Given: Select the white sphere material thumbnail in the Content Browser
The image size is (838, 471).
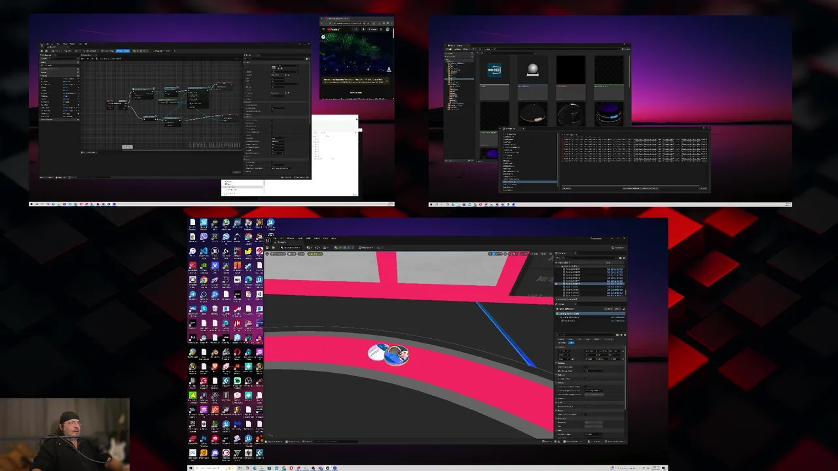Looking at the screenshot, I should tap(533, 70).
